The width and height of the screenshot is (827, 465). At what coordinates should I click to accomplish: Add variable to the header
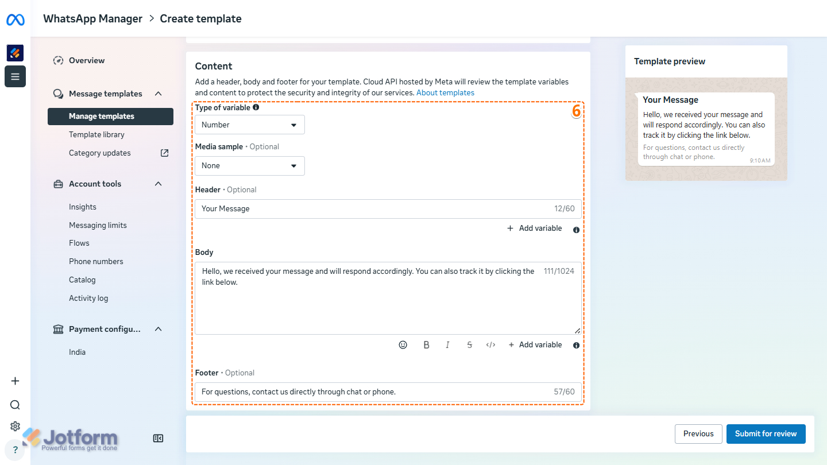(535, 228)
